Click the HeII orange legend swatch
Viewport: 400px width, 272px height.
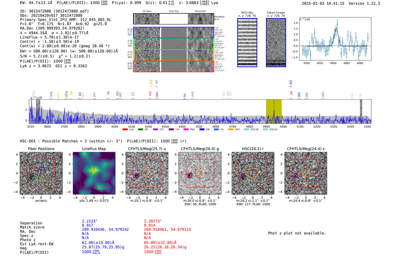click(x=231, y=130)
